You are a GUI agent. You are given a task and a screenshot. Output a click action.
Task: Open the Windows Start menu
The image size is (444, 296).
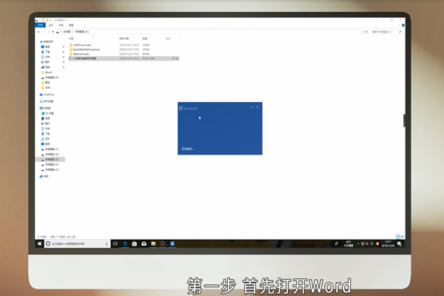click(x=40, y=243)
